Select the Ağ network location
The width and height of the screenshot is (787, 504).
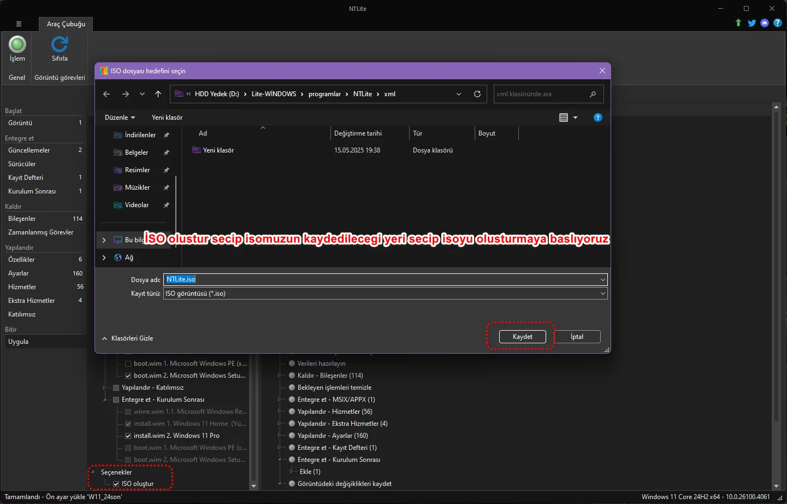point(129,257)
